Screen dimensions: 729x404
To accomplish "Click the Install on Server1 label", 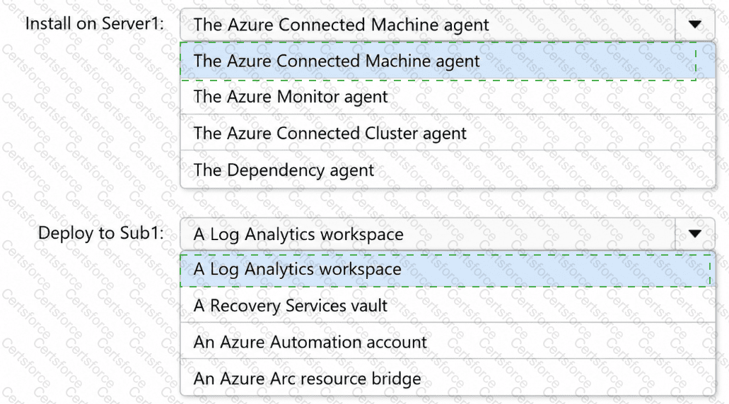I will (94, 23).
